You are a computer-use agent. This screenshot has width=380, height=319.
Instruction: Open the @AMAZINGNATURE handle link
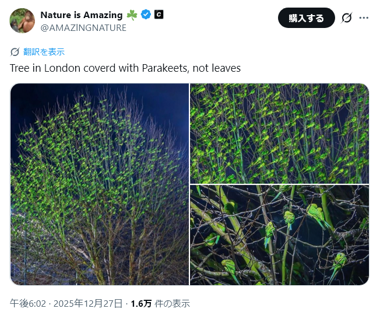pos(83,28)
